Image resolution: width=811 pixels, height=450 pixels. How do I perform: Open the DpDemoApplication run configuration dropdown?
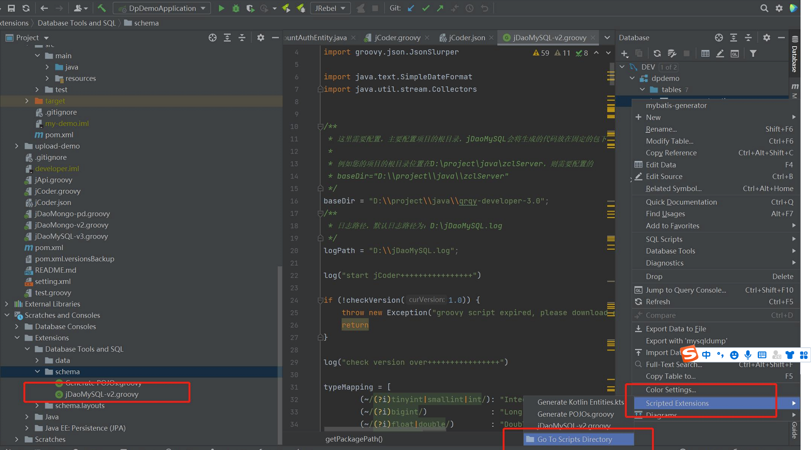[162, 8]
